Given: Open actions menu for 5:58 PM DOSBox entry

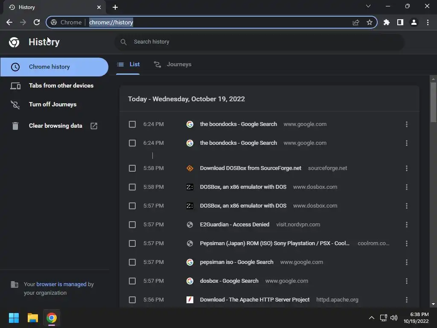Looking at the screenshot, I should (x=407, y=187).
